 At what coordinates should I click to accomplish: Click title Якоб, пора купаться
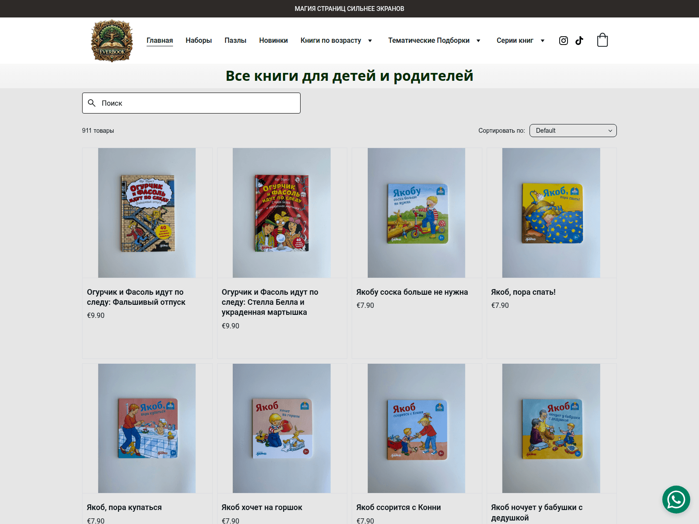point(124,507)
